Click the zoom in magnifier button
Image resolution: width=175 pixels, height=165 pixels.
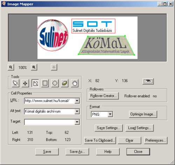pyautogui.click(x=34, y=67)
